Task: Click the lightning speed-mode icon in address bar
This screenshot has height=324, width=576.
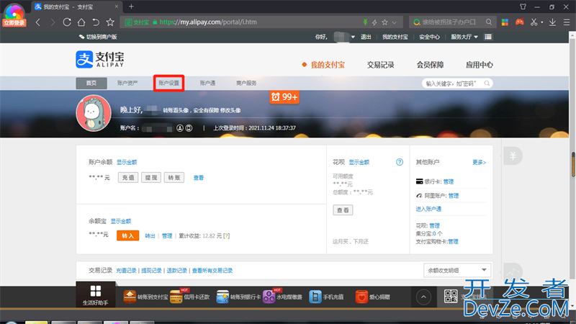Action: point(374,22)
